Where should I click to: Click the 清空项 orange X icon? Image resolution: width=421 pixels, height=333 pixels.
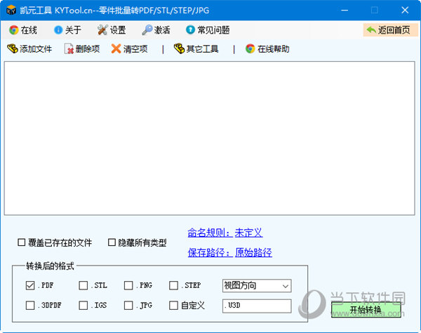click(116, 49)
